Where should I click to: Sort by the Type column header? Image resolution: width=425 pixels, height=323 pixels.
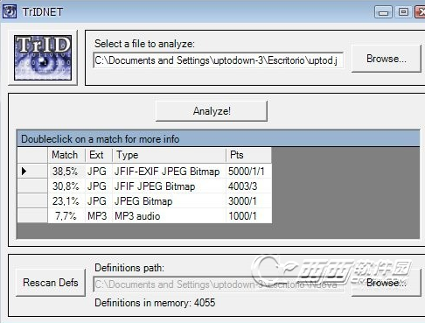tap(169, 155)
